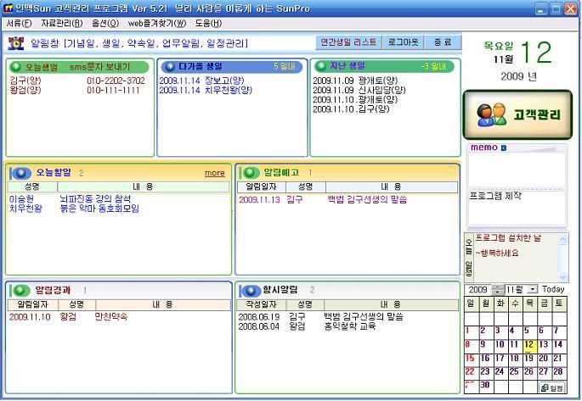Screen dimensions: 582x401
Task: Select 2009.11.10 김구(양) past birthday row
Action: [x=351, y=109]
